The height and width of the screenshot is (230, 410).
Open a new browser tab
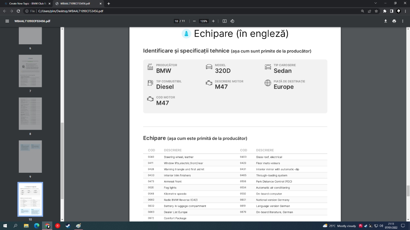(x=109, y=3)
